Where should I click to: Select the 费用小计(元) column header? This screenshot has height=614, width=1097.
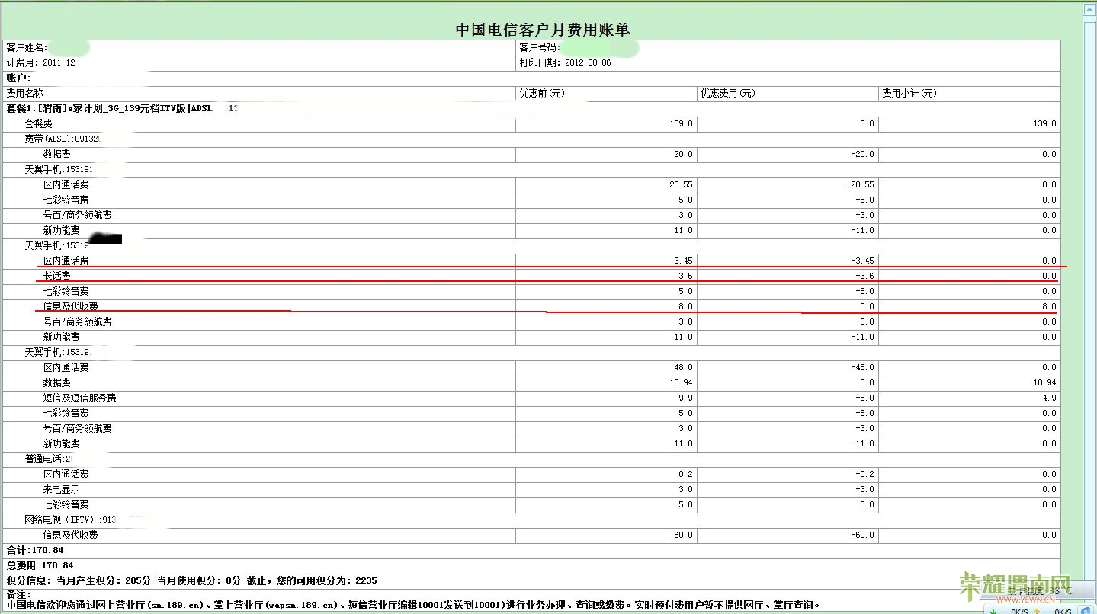click(909, 94)
